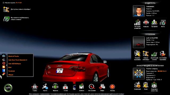Image resolution: width=170 pixels, height=95 pixels.
Task: Click the new upgrades notification icon
Action: [6, 9]
